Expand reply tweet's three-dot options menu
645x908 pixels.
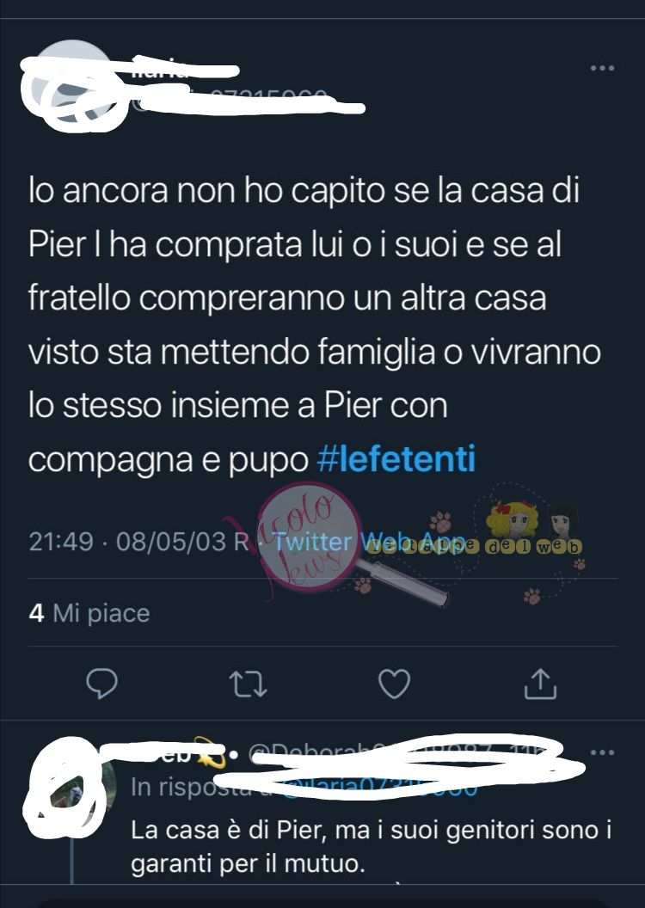tap(602, 753)
